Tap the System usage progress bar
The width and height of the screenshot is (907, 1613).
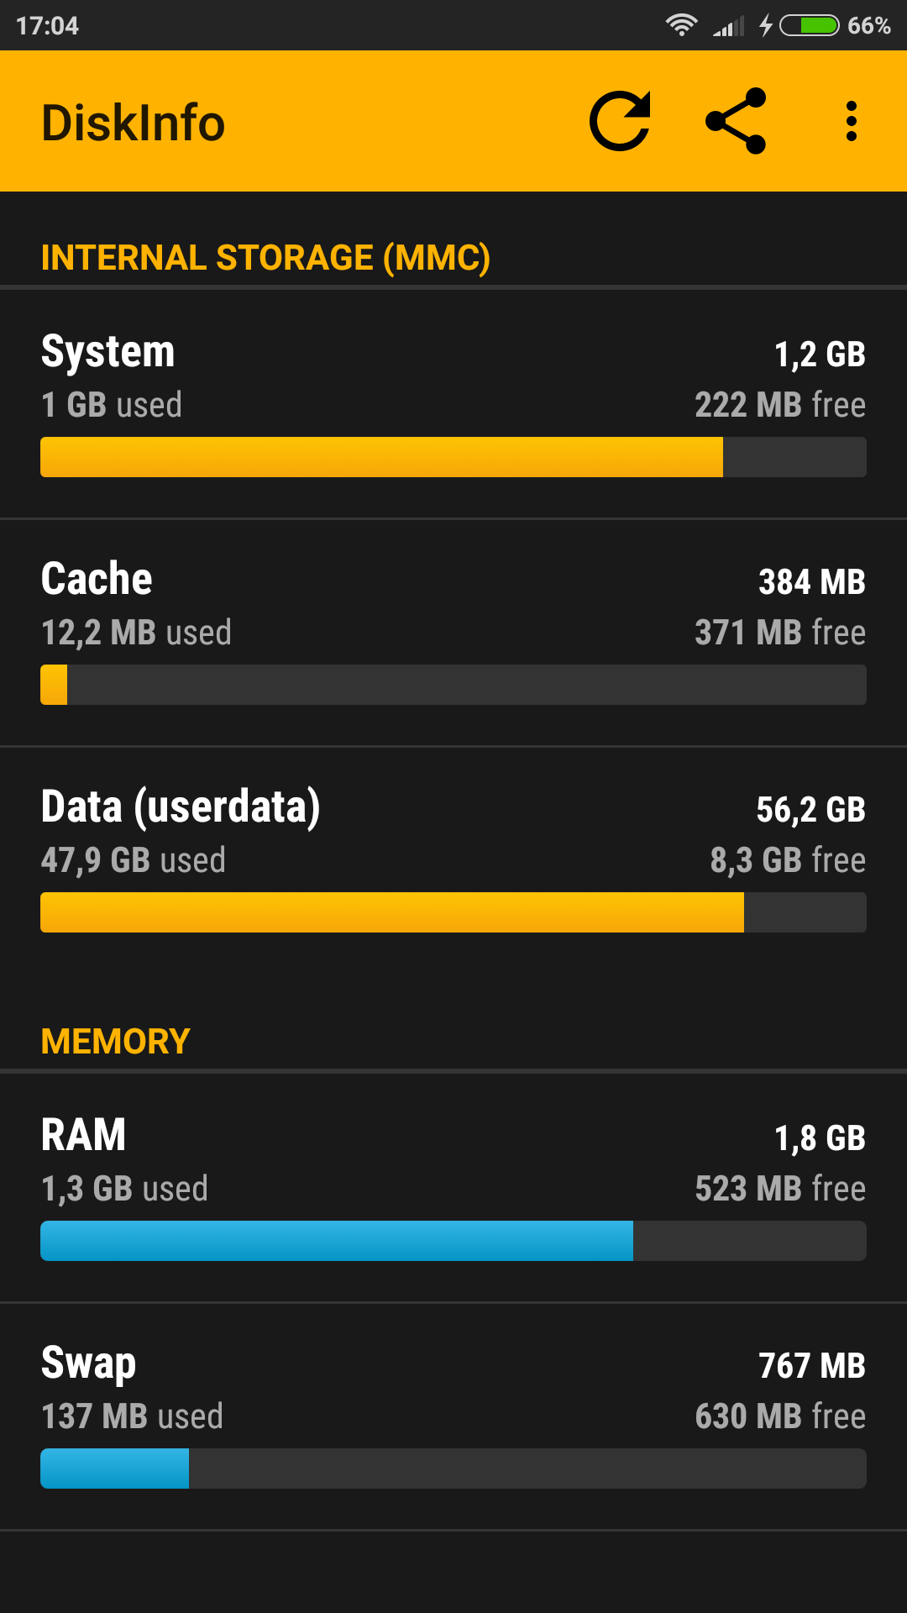click(453, 457)
